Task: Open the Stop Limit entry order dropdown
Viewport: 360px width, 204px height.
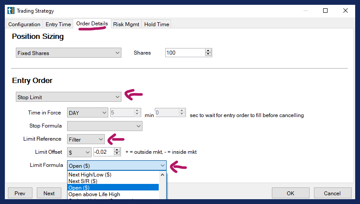Action: point(68,97)
